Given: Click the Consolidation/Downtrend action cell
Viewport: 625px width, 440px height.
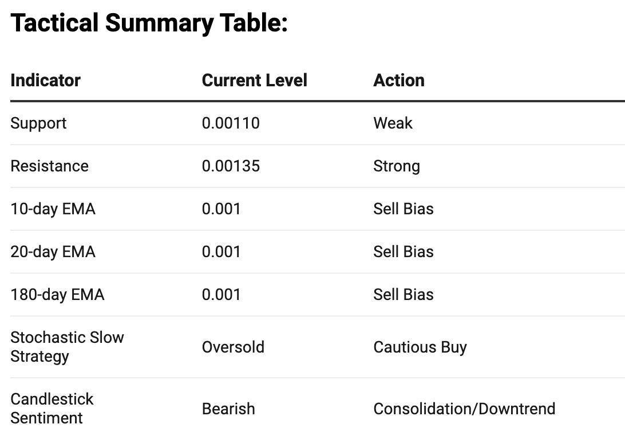Looking at the screenshot, I should tap(464, 409).
